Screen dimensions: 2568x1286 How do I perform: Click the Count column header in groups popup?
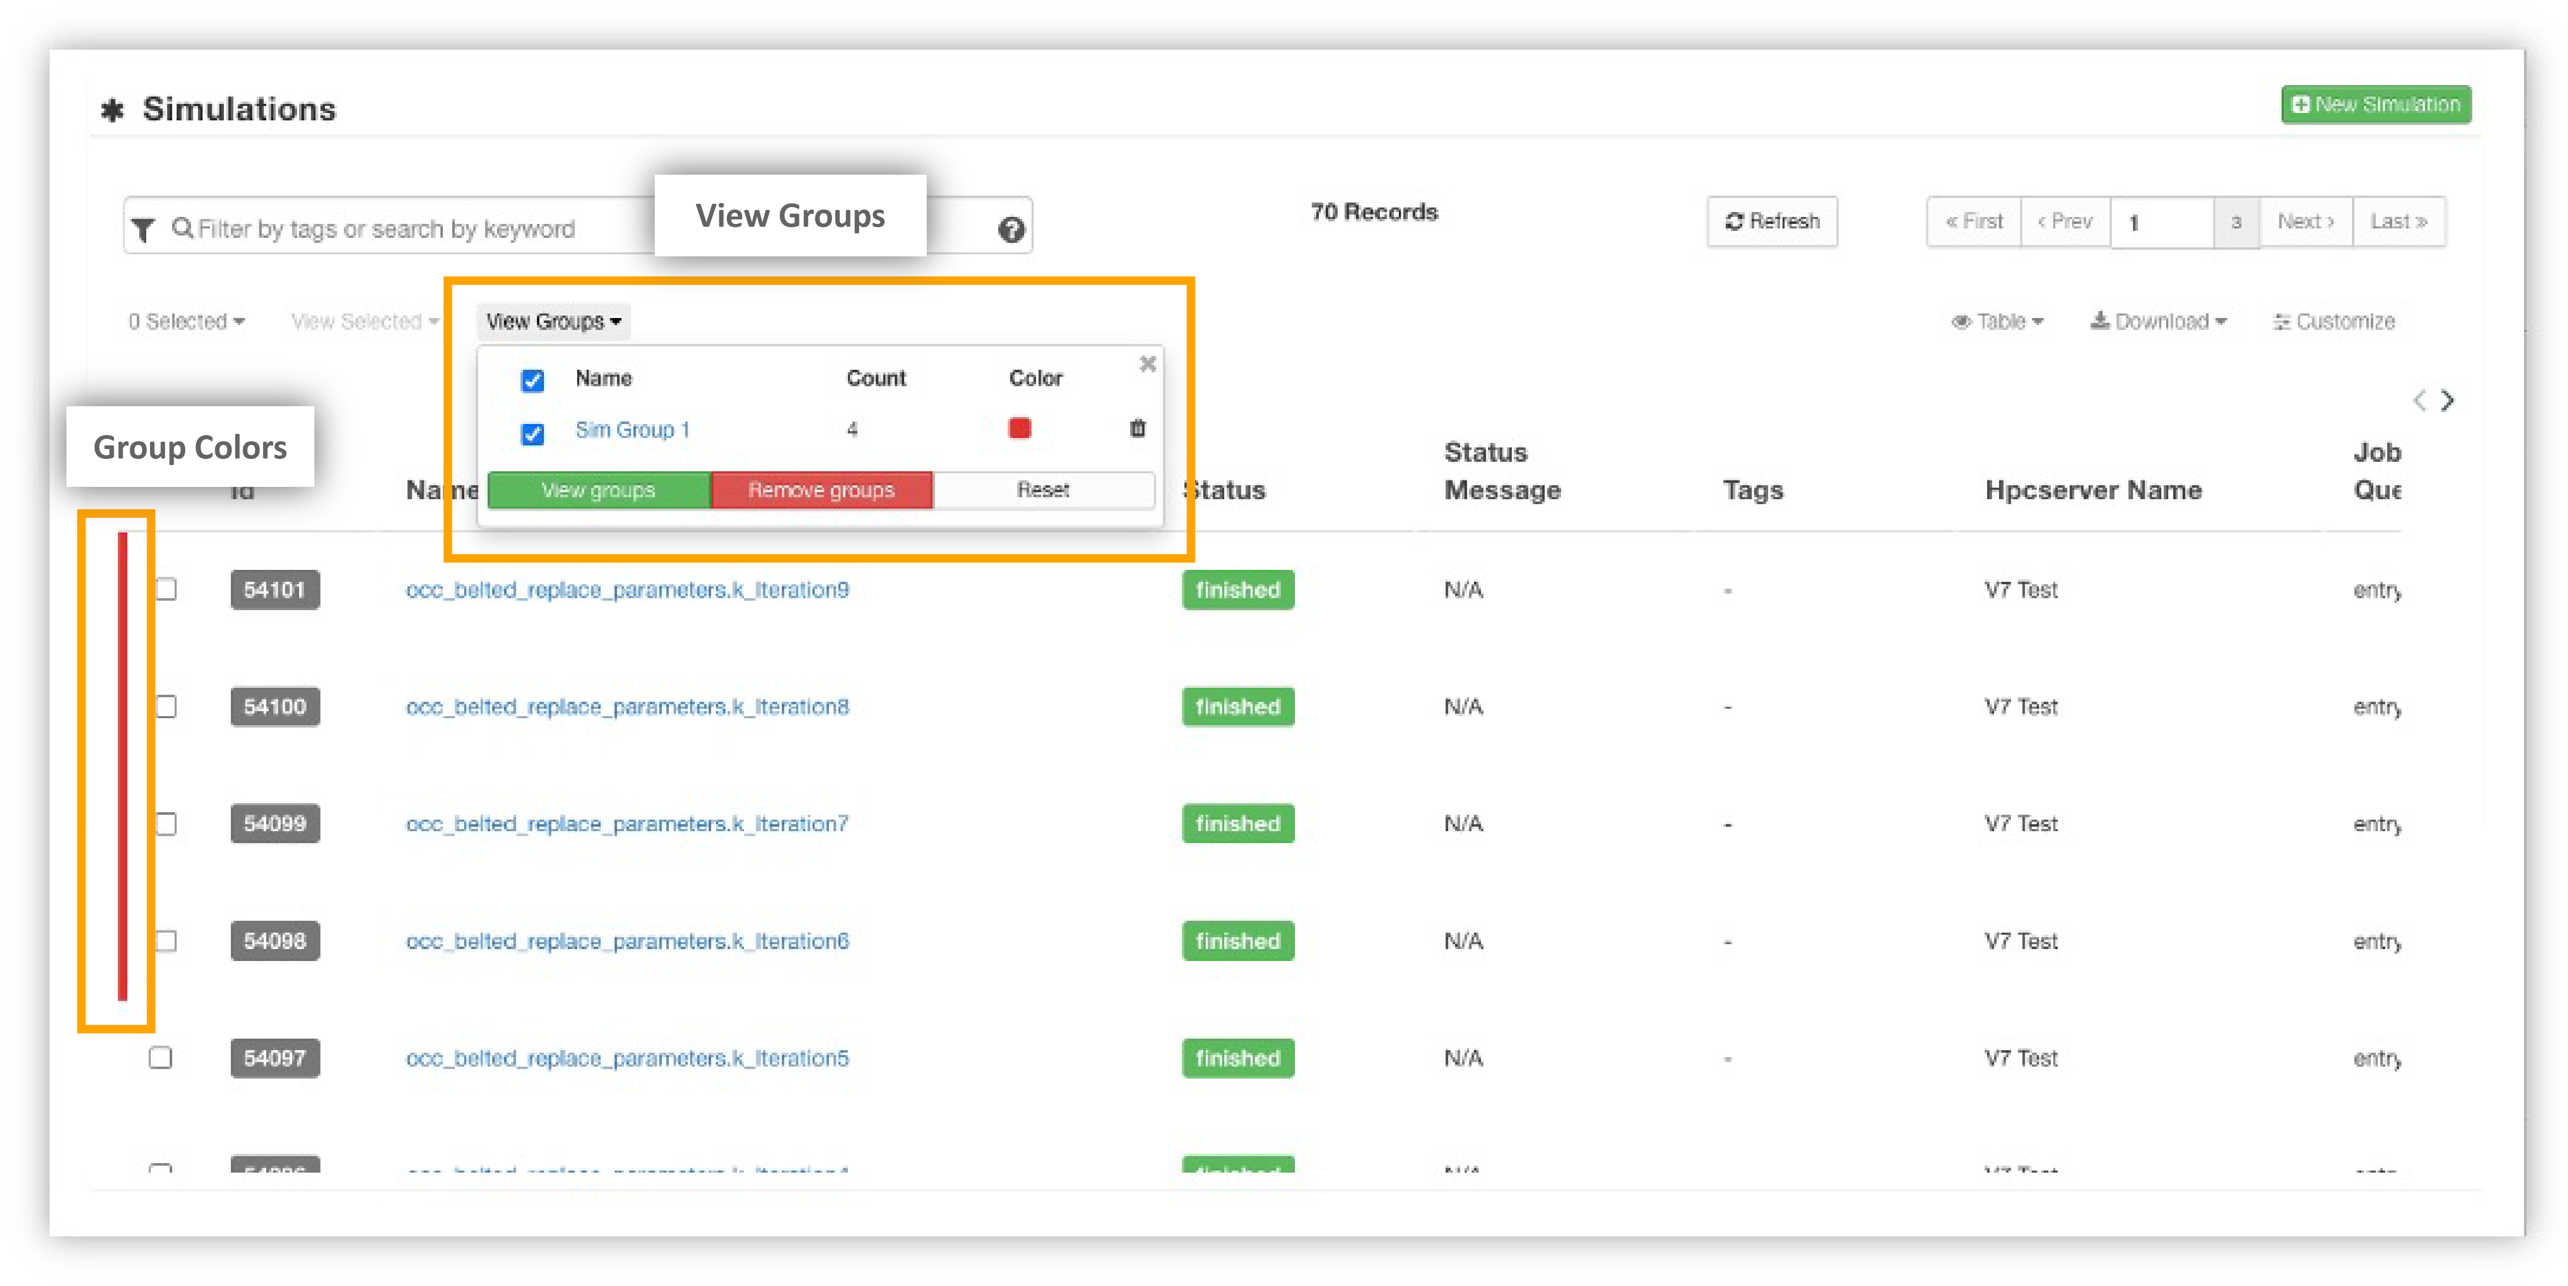coord(876,379)
